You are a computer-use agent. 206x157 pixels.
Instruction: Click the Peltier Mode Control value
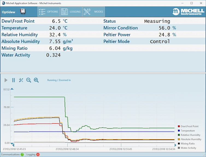tap(160, 42)
